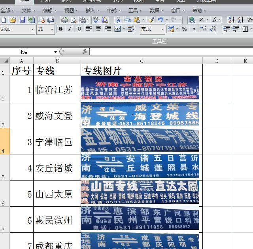Screen dimensions: 253x249
Task: Insert a hyperlink with the globe icon
Action: tap(192, 20)
